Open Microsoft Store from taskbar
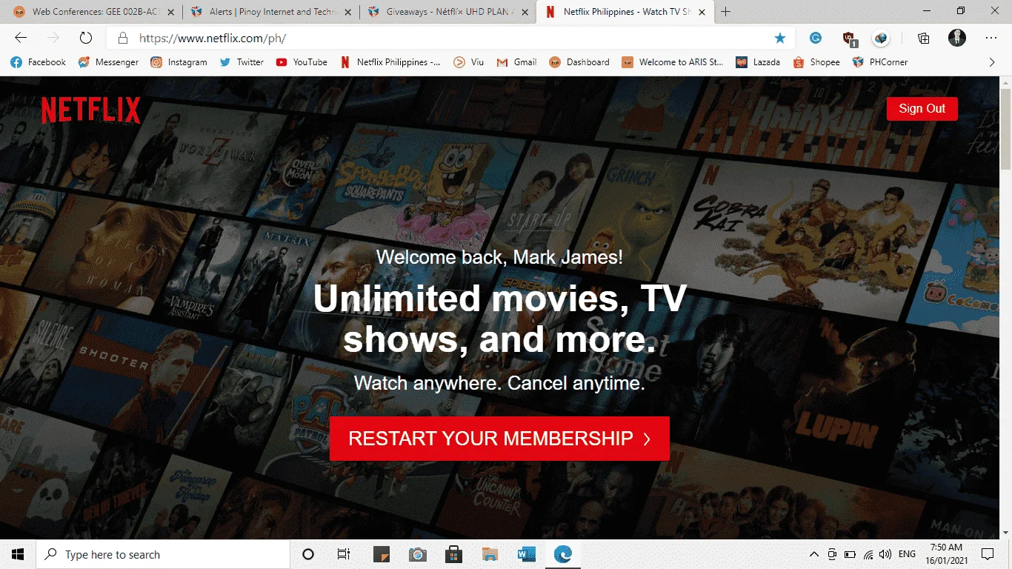Image resolution: width=1012 pixels, height=569 pixels. [453, 554]
